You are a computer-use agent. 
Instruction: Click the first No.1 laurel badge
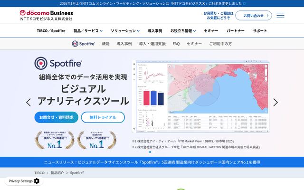tap(55, 140)
